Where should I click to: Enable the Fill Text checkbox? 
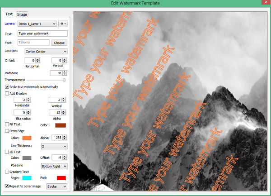(7, 124)
